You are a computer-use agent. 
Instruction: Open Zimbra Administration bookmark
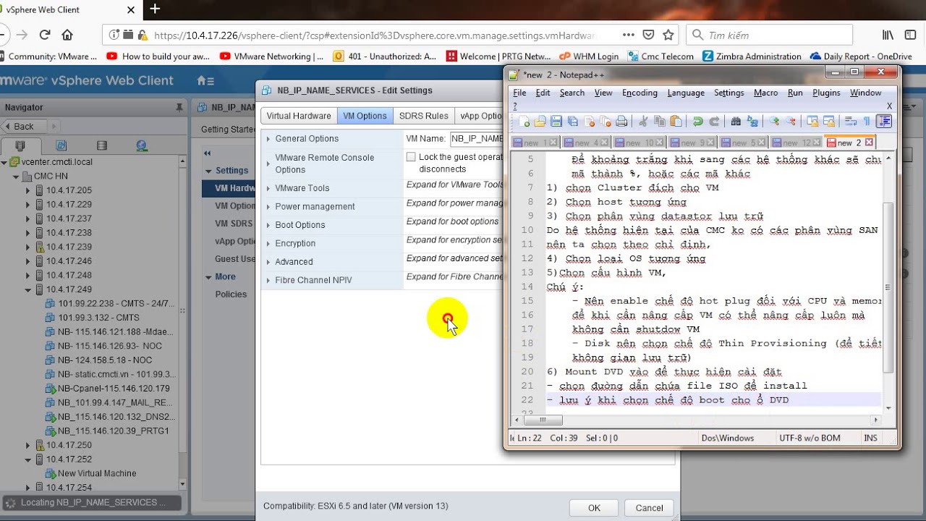(x=752, y=56)
